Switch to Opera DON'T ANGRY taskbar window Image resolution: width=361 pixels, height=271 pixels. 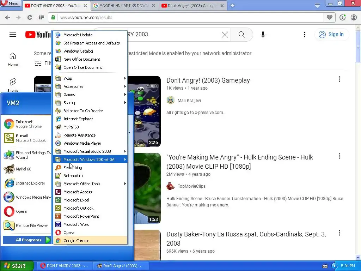pyautogui.click(x=65, y=266)
